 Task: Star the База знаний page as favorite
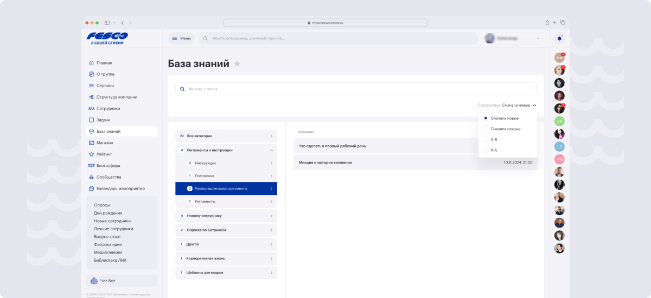coord(237,64)
